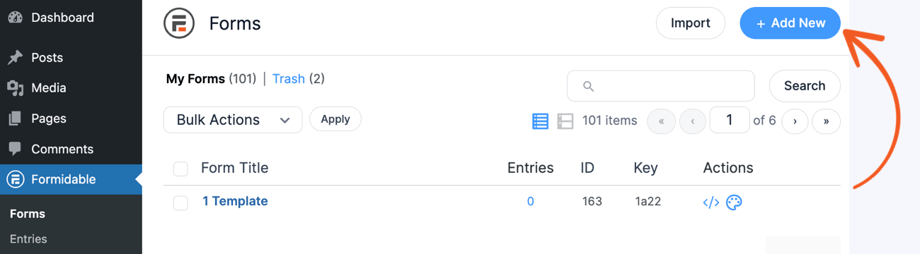Click the Import button
The height and width of the screenshot is (254, 920).
690,23
